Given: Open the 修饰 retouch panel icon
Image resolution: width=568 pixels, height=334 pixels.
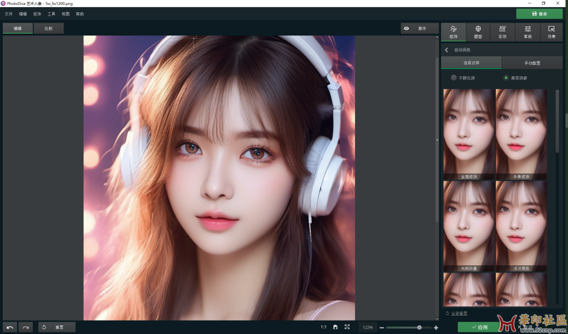Looking at the screenshot, I should pos(453,32).
